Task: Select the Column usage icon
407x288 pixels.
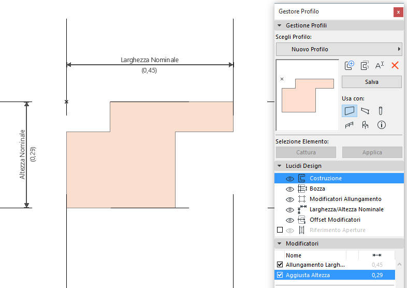Action: [x=381, y=111]
